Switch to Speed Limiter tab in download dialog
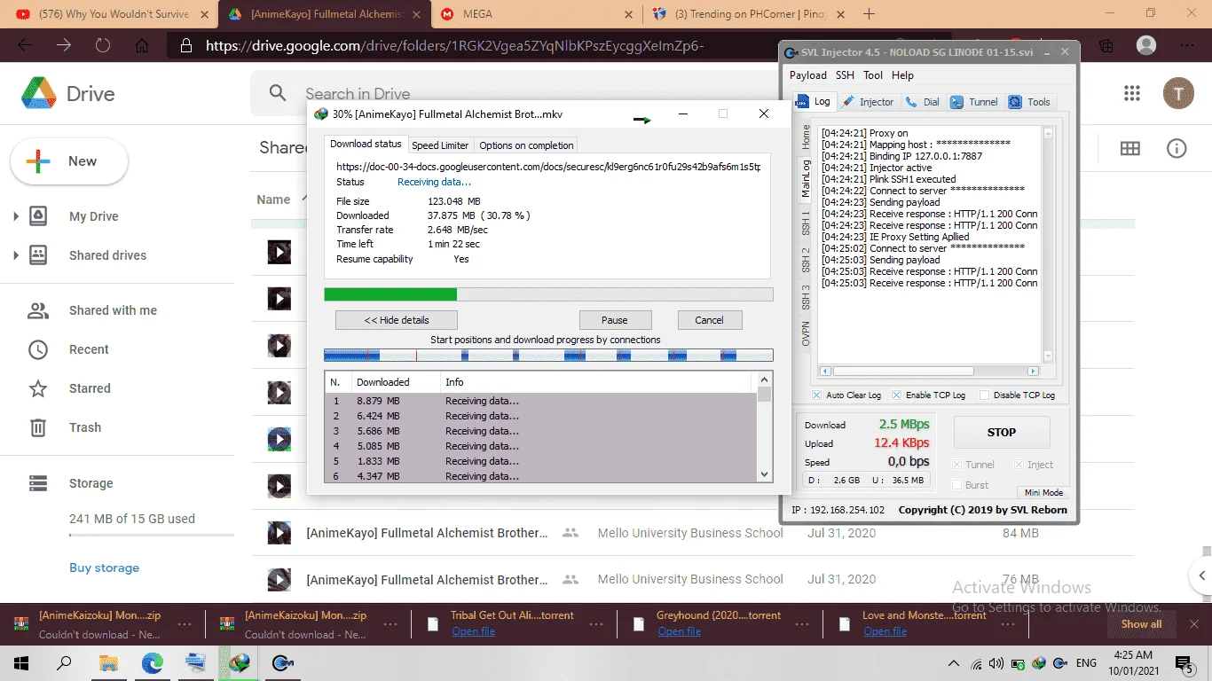The image size is (1212, 681). (439, 145)
